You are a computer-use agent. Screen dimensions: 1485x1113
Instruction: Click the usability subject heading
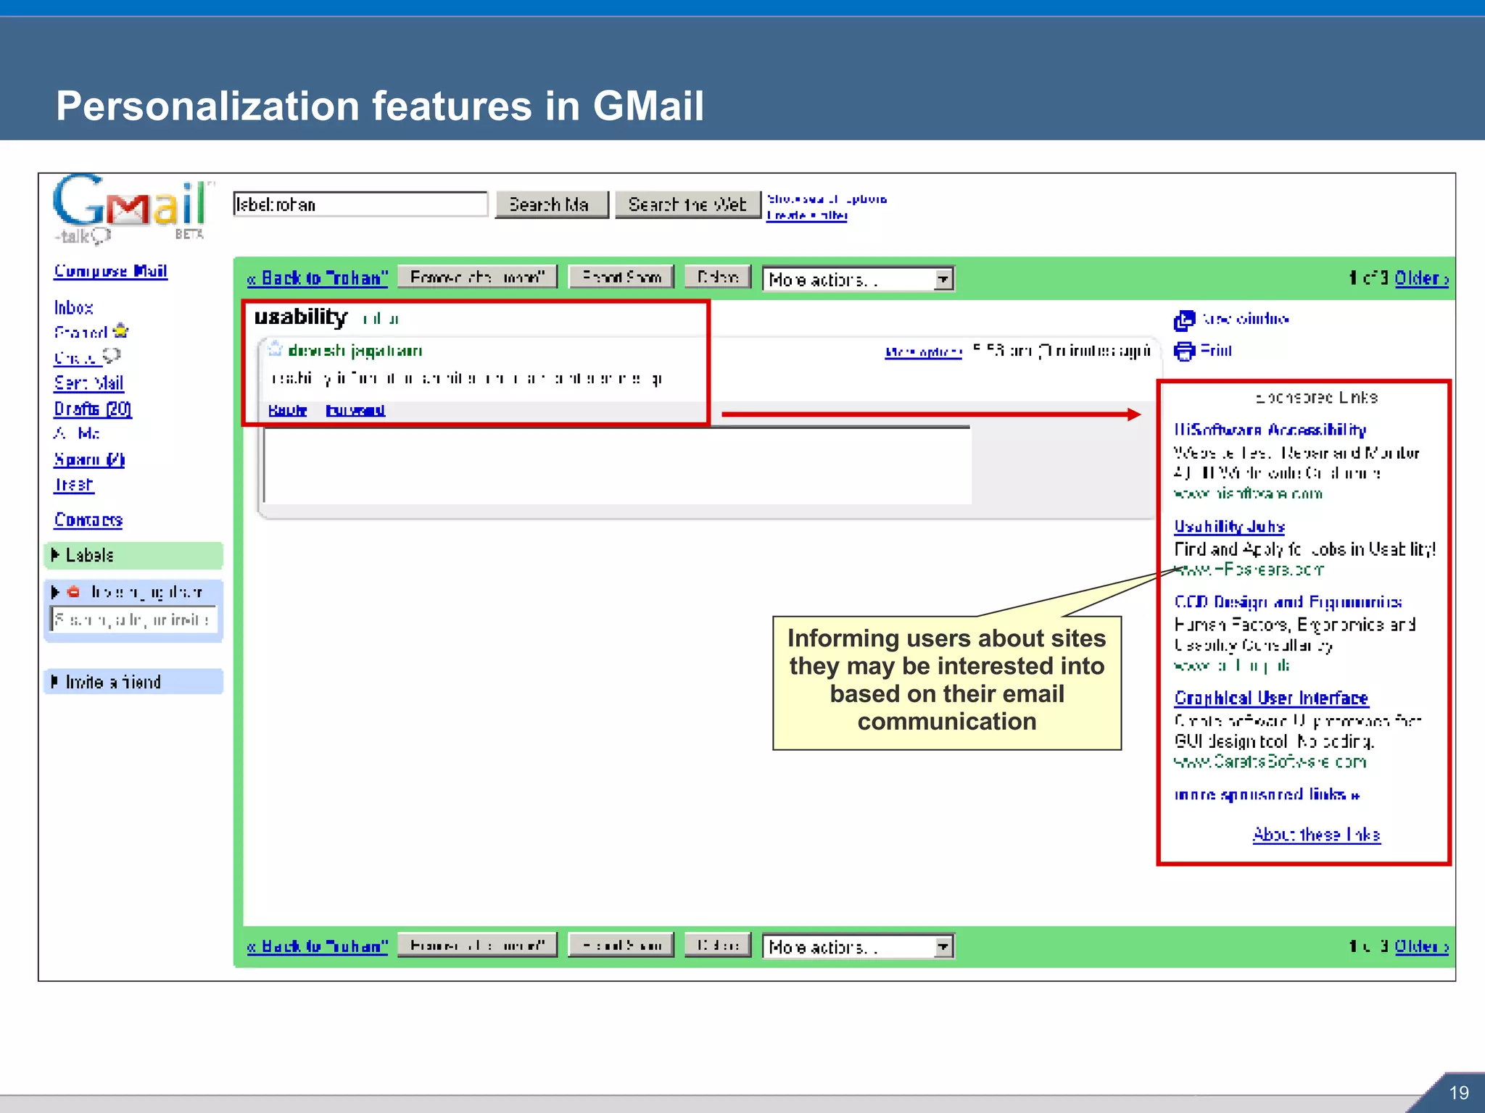(301, 317)
